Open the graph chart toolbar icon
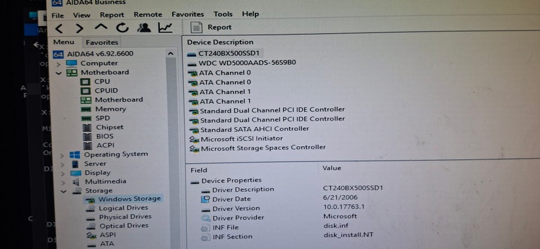 click(x=165, y=28)
